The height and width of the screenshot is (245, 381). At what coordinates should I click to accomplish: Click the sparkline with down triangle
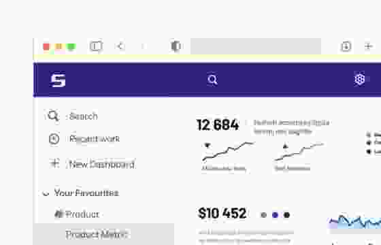tap(228, 152)
